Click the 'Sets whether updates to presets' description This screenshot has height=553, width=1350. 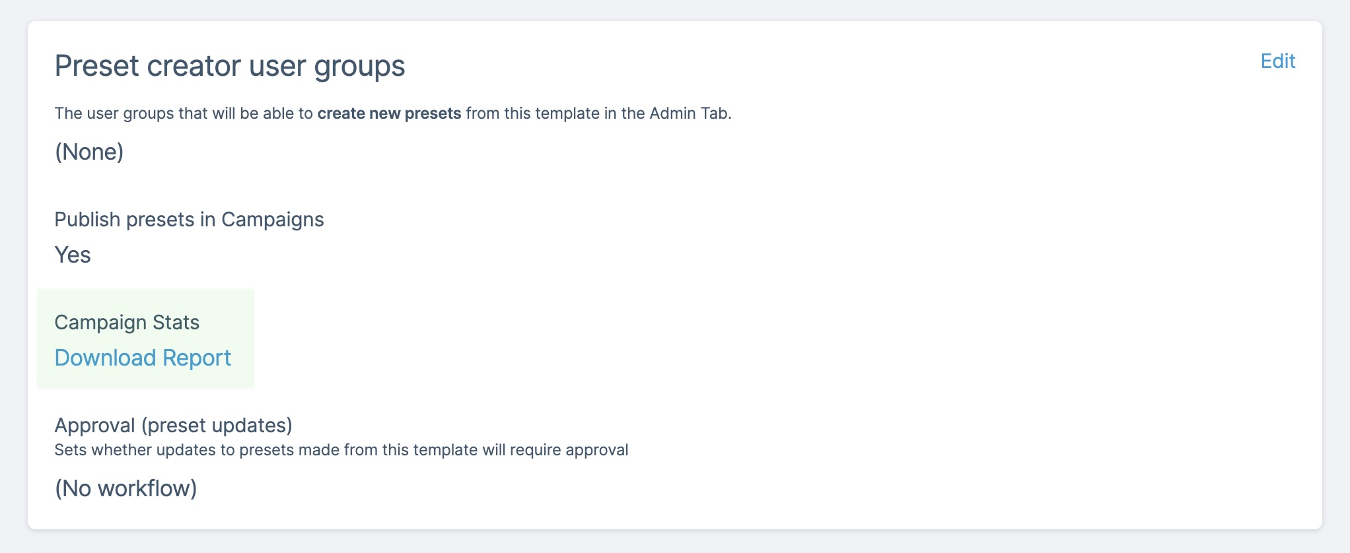point(341,450)
